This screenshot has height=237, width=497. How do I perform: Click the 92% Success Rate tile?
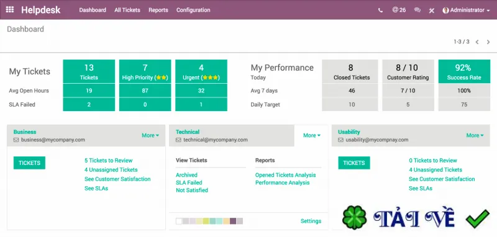pos(464,71)
